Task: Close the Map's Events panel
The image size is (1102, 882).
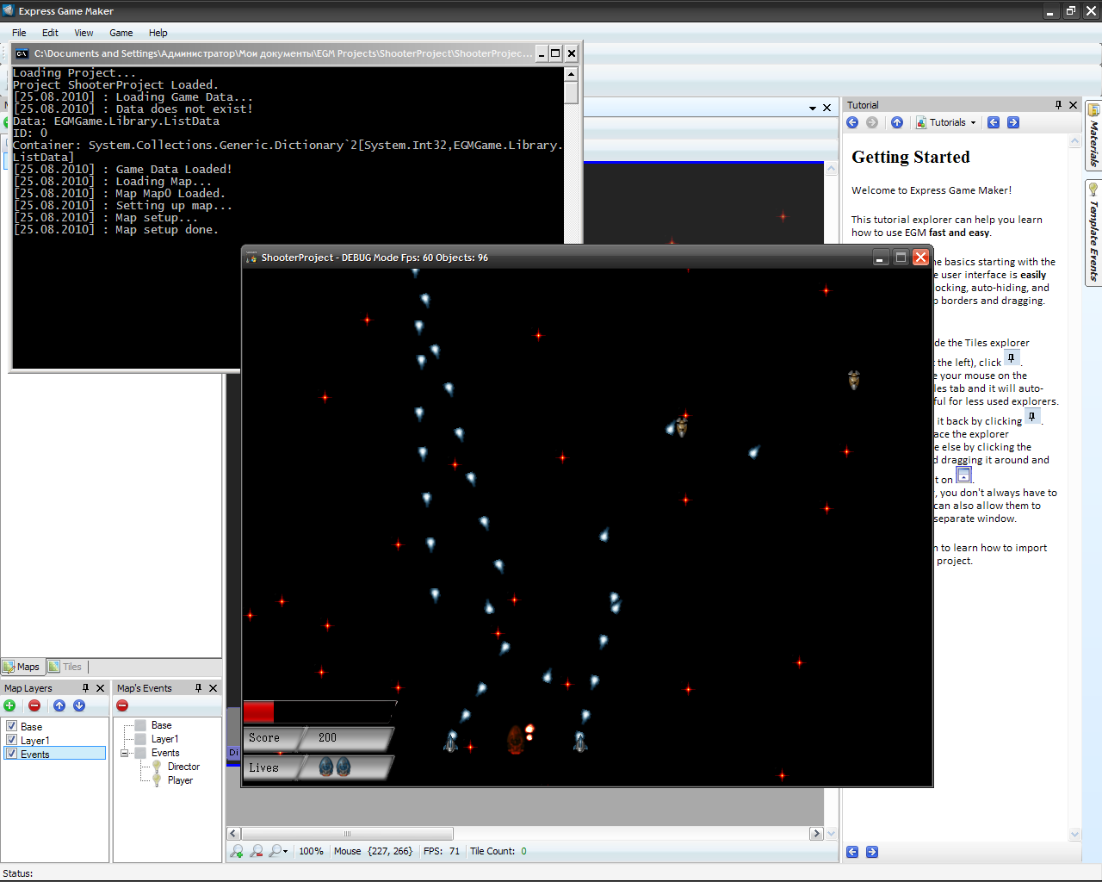Action: pyautogui.click(x=214, y=688)
